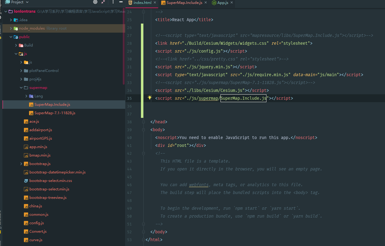Select curve.js in the project tree
Screen dimensions: 385x246
coord(36,240)
